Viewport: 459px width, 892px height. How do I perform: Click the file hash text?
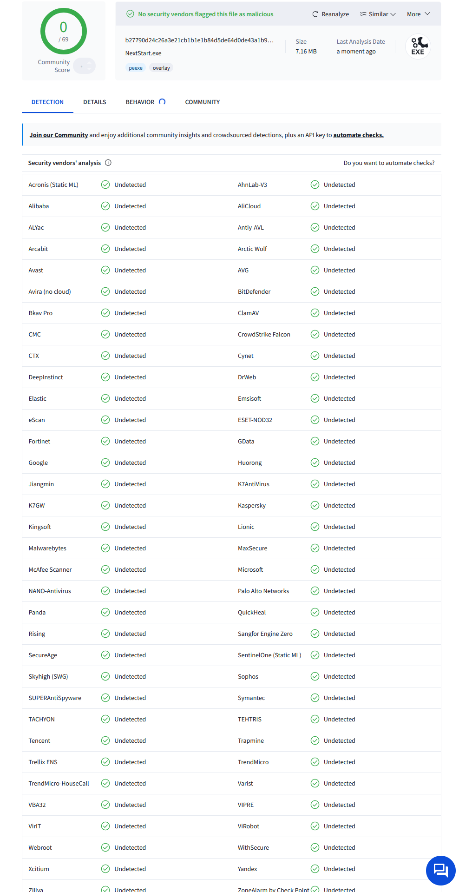point(199,40)
